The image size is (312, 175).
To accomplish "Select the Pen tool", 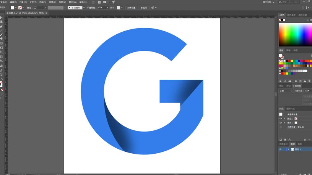I will (x=1, y=26).
